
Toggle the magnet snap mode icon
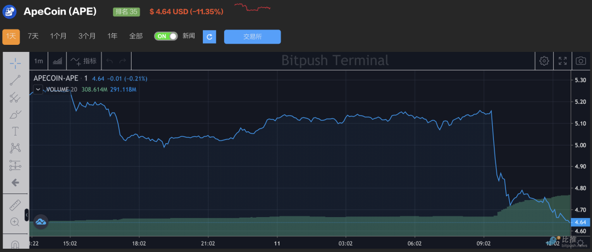(15, 244)
